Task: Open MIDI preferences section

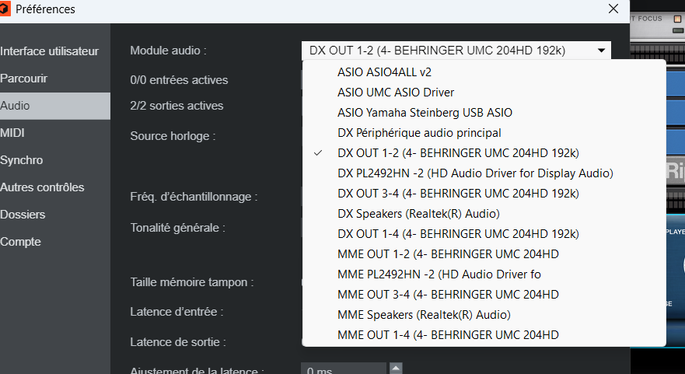Action: click(55, 133)
